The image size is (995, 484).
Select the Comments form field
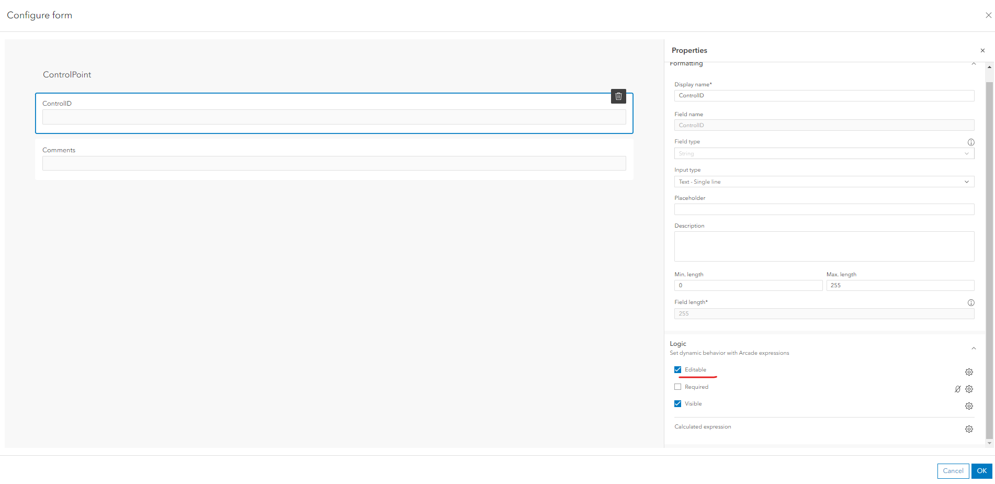[334, 163]
